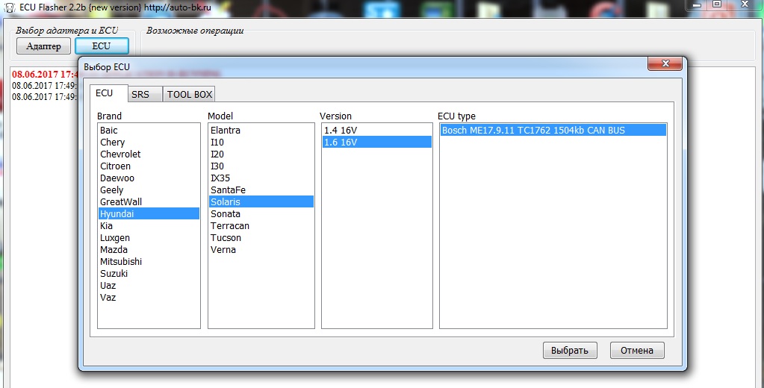Choose SantaFe model

(x=261, y=190)
